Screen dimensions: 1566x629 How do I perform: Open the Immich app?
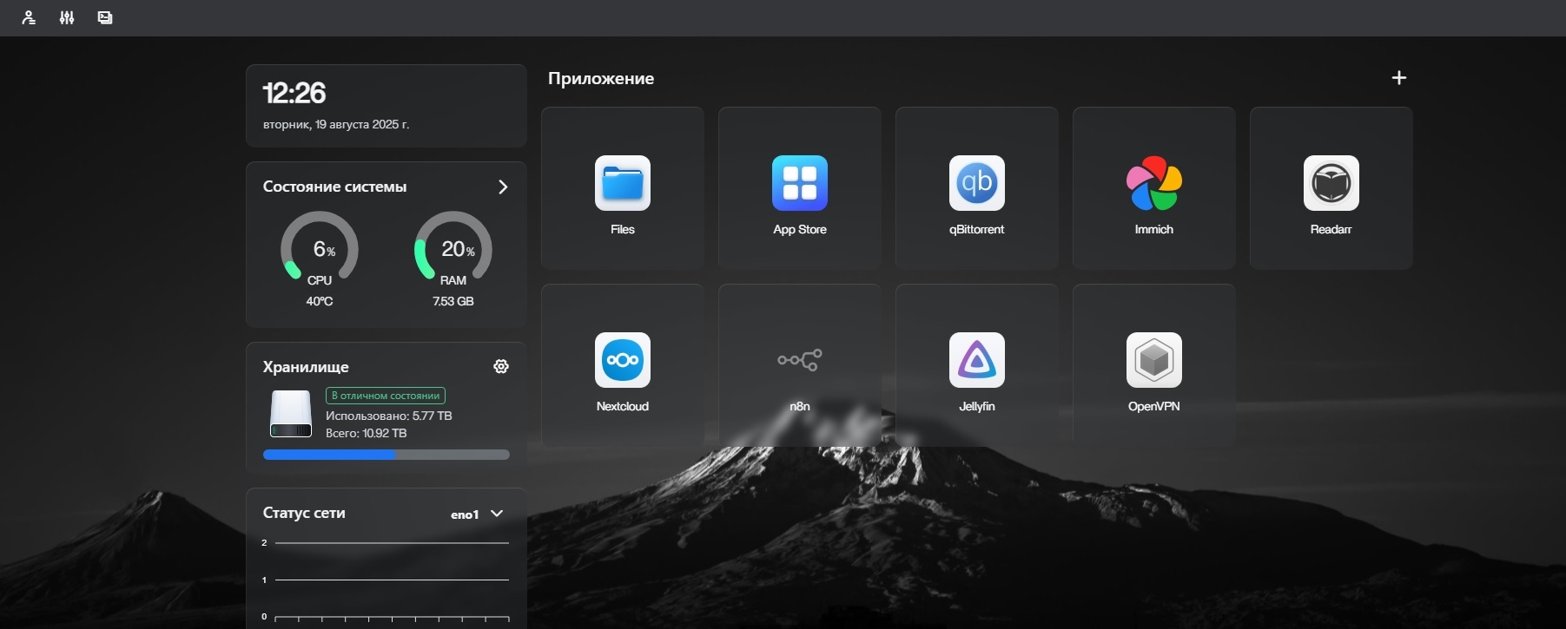click(1154, 188)
